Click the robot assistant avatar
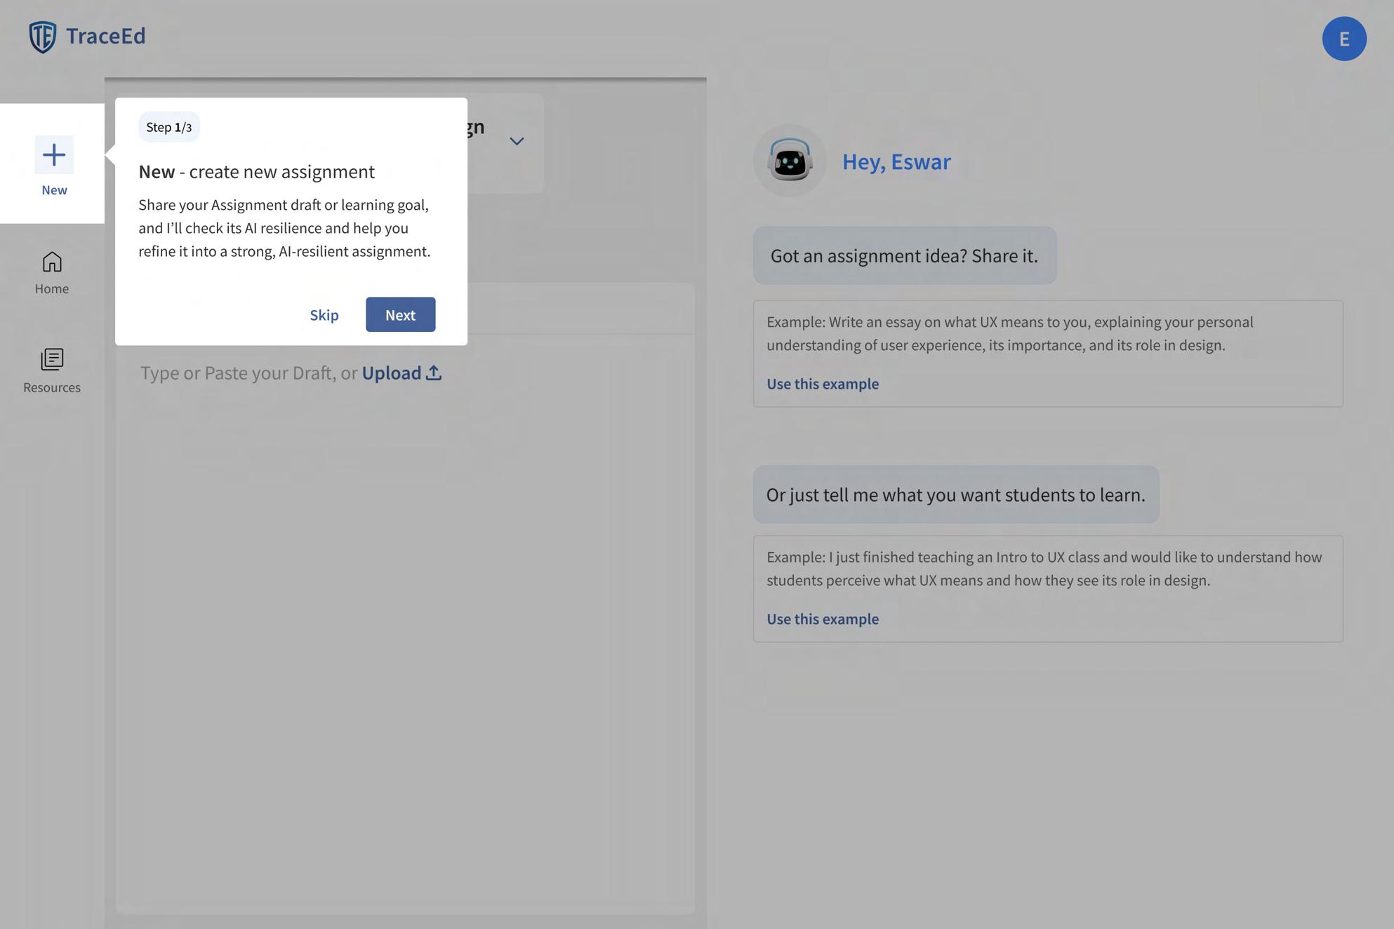The width and height of the screenshot is (1394, 929). pos(790,161)
